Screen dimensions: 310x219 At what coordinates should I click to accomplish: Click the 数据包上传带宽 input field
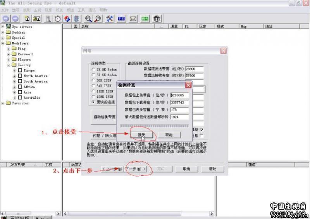coord(179,95)
